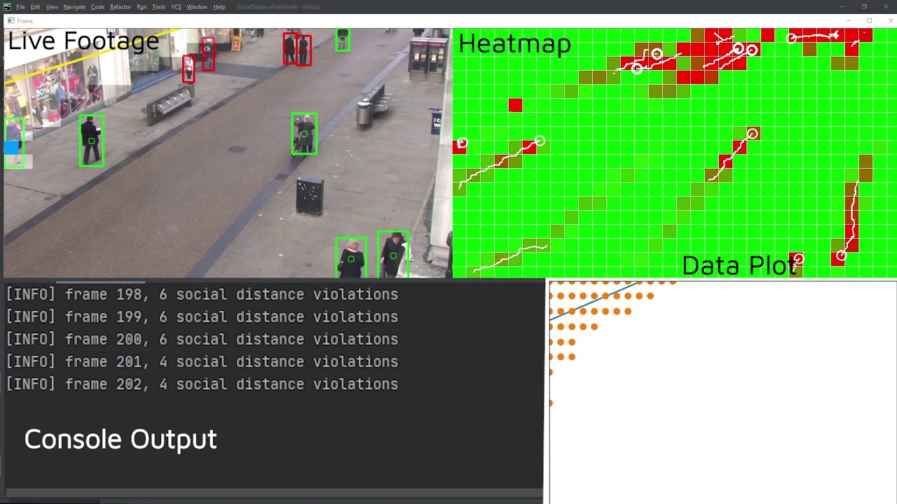897x504 pixels.
Task: Open the File menu
Action: 21,7
